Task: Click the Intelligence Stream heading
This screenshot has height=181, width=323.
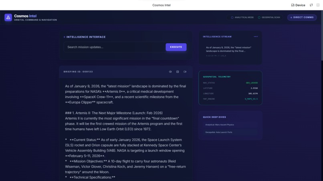Action: click(x=217, y=37)
